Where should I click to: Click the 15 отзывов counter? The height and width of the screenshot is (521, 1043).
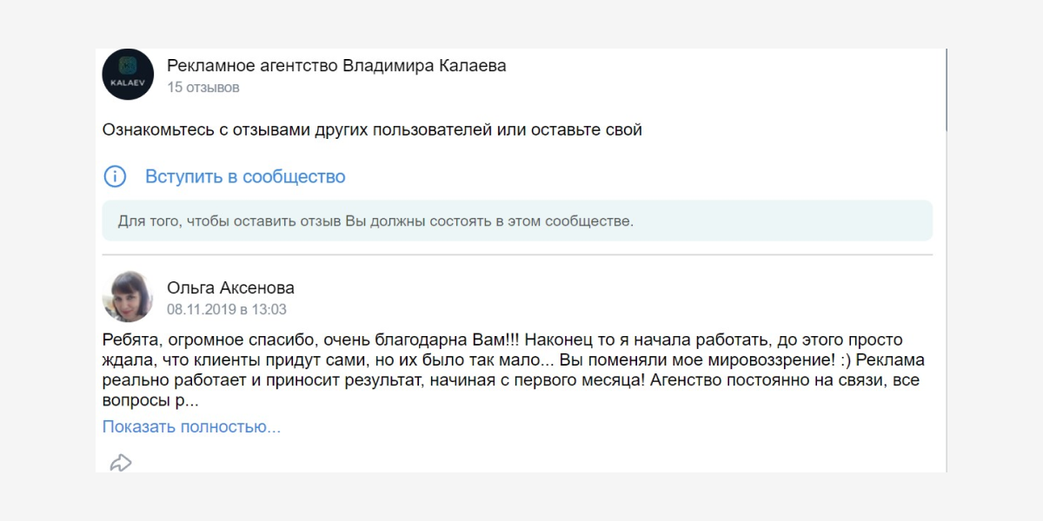tap(203, 88)
